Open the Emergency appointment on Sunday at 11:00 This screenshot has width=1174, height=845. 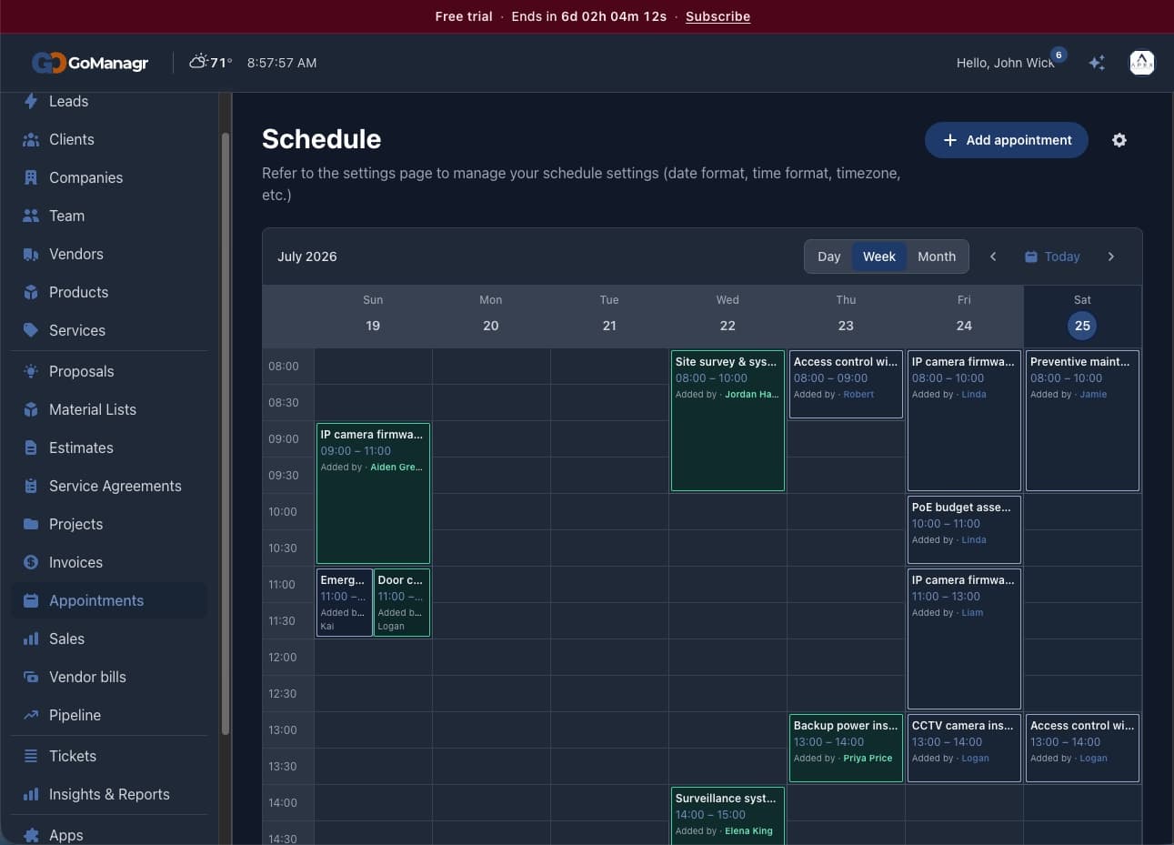344,602
